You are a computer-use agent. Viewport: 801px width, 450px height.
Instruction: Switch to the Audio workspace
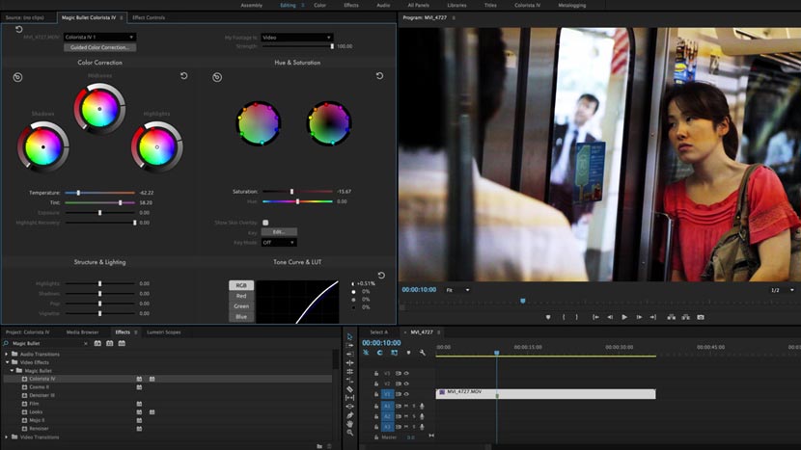click(x=383, y=5)
